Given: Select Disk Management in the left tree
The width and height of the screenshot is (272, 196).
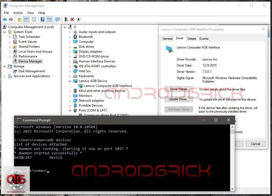Looking at the screenshot, I should coord(31,71).
